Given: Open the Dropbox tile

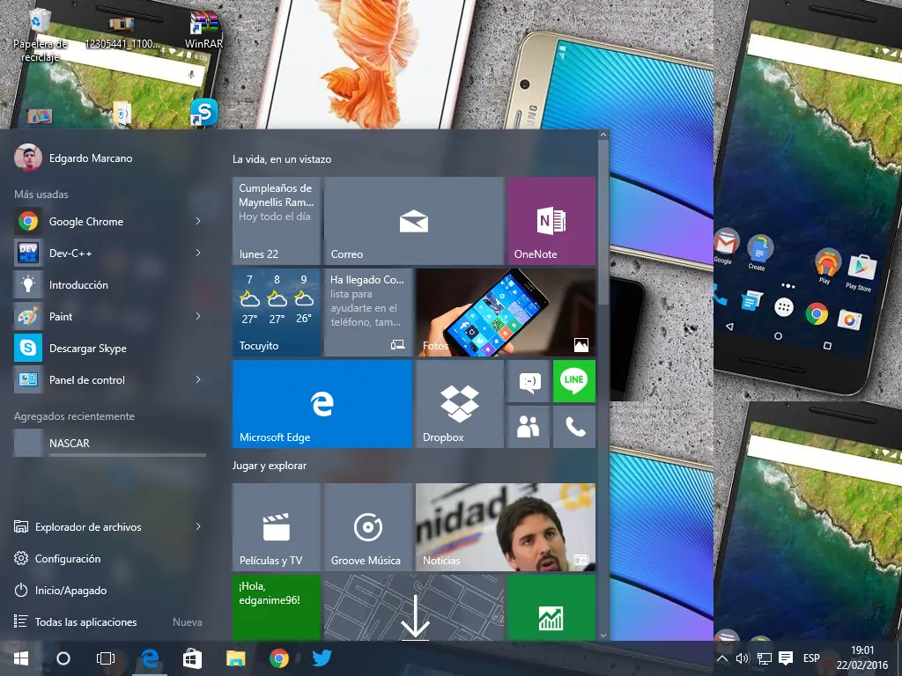Looking at the screenshot, I should point(460,403).
